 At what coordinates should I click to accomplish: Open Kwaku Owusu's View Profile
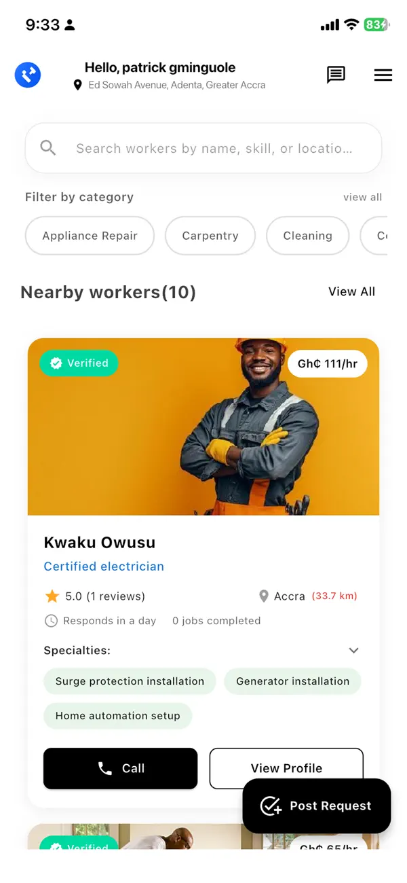point(286,768)
